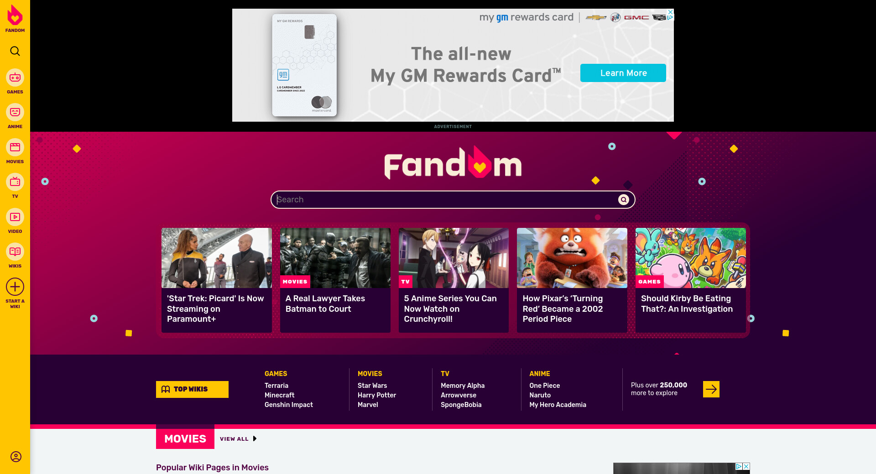
Task: Click Learn More on GM ad
Action: (x=623, y=73)
